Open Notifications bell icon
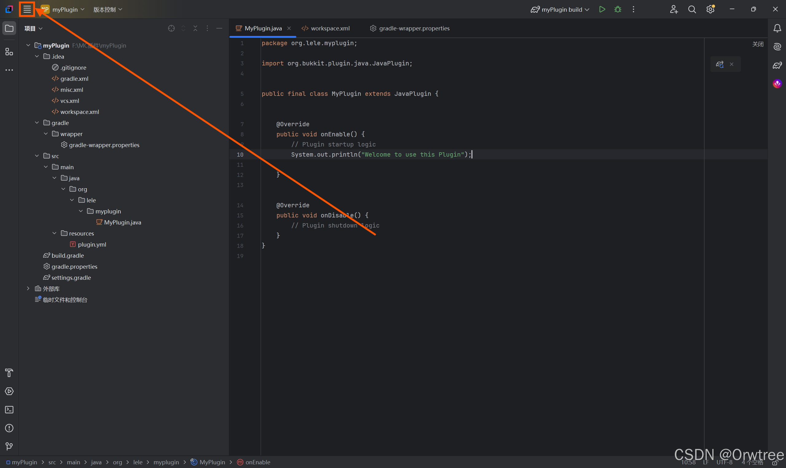 [x=777, y=28]
